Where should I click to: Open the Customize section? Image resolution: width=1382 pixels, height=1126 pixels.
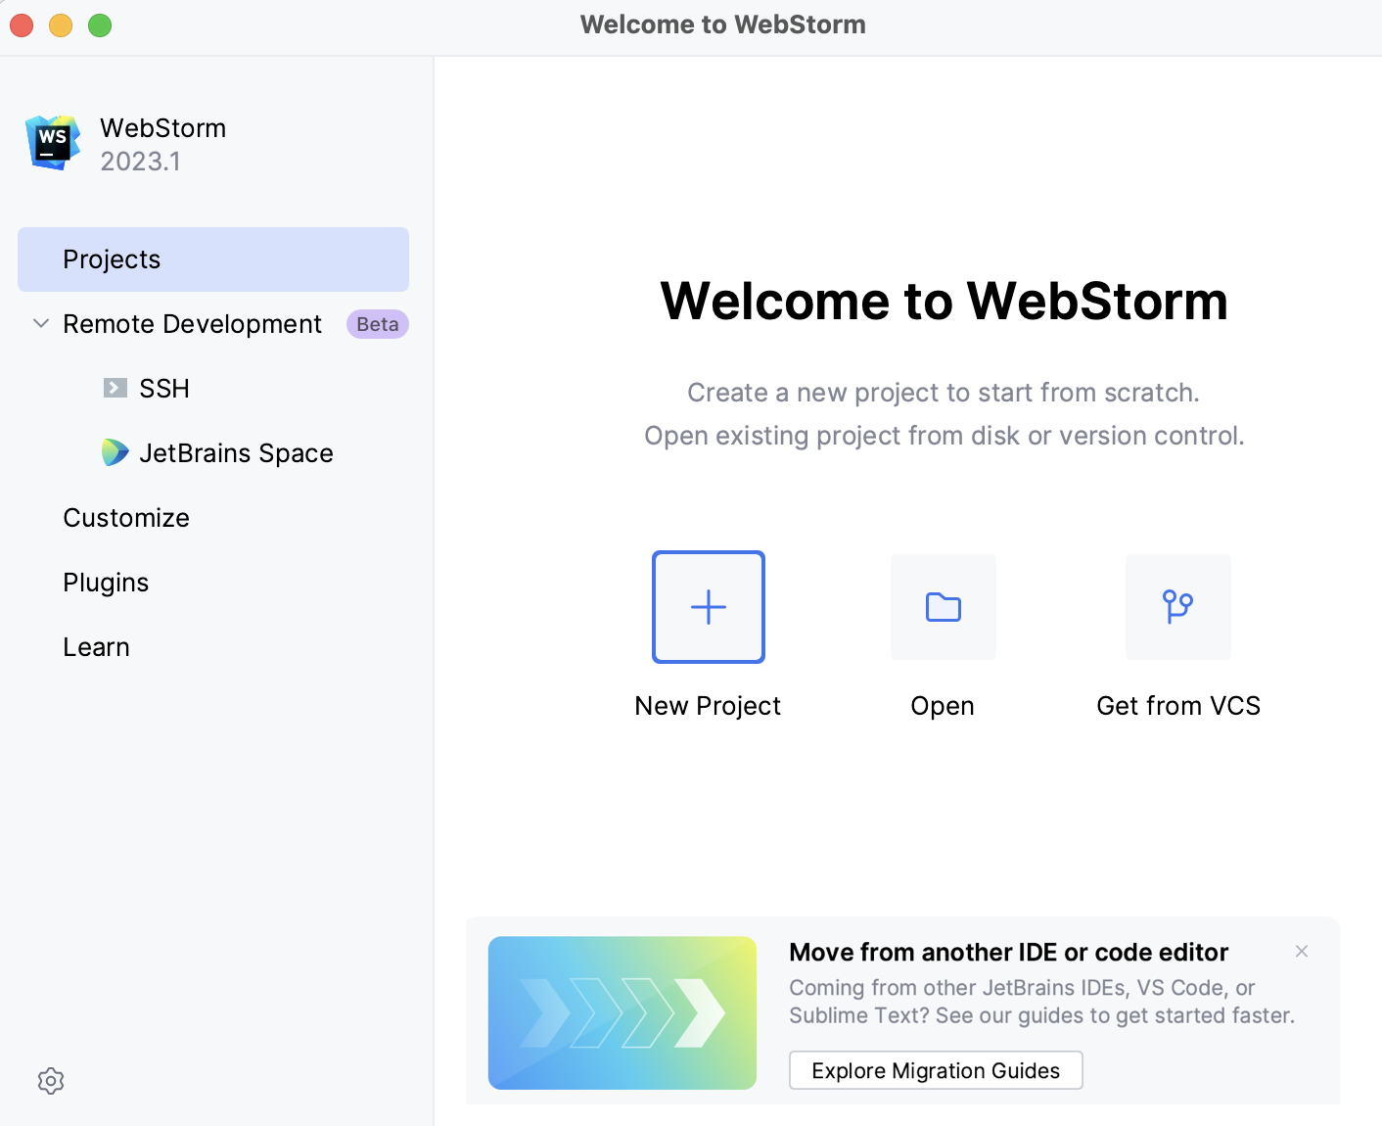[126, 518]
